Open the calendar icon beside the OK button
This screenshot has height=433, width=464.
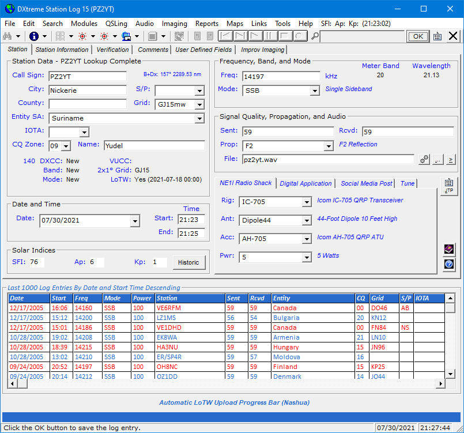(x=436, y=36)
